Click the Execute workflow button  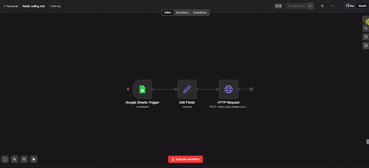coord(186,159)
